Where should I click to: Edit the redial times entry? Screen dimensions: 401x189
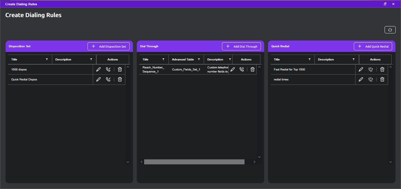click(361, 80)
